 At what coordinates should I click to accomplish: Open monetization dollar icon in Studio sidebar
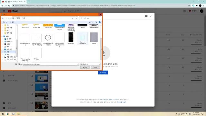click(x=4, y=75)
